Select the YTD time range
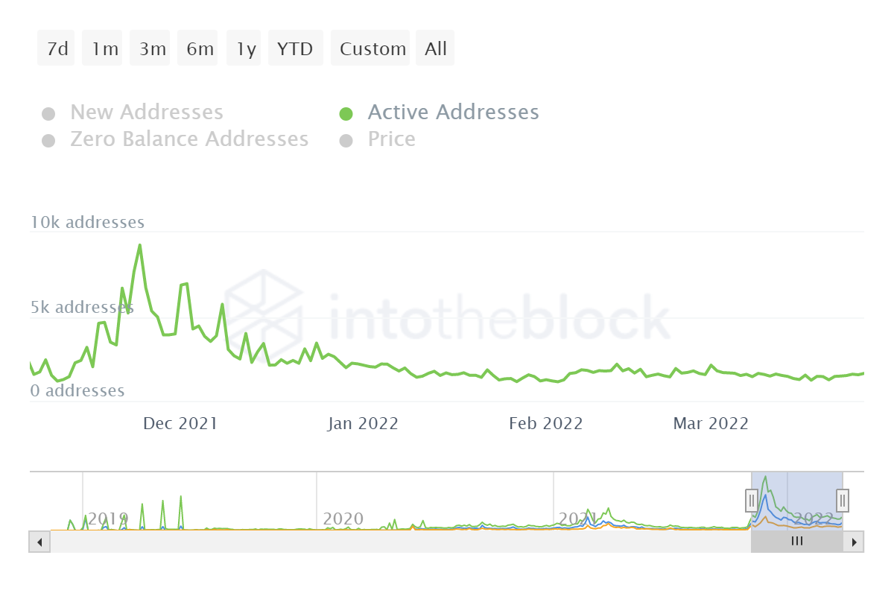The image size is (894, 596). pos(295,48)
